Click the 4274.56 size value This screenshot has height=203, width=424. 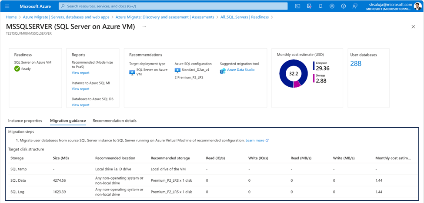click(60, 180)
